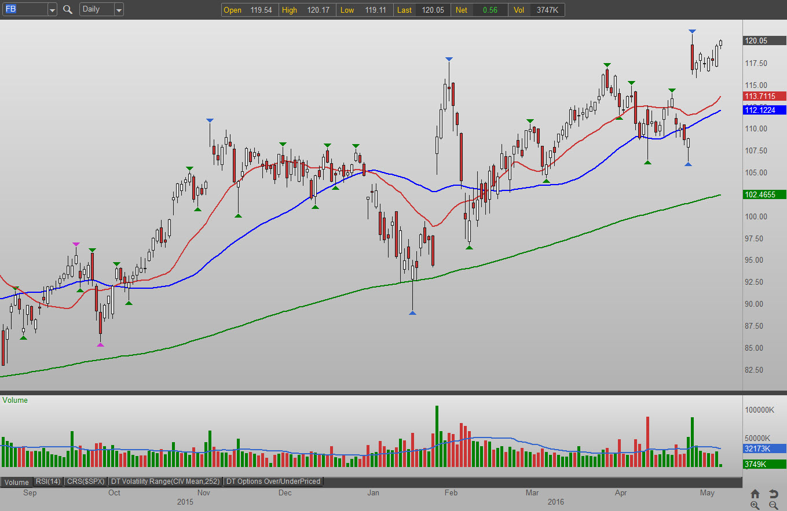The width and height of the screenshot is (787, 511).
Task: Click the 2016 year label on time axis
Action: click(556, 502)
